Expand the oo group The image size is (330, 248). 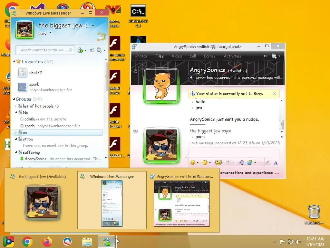[15, 133]
